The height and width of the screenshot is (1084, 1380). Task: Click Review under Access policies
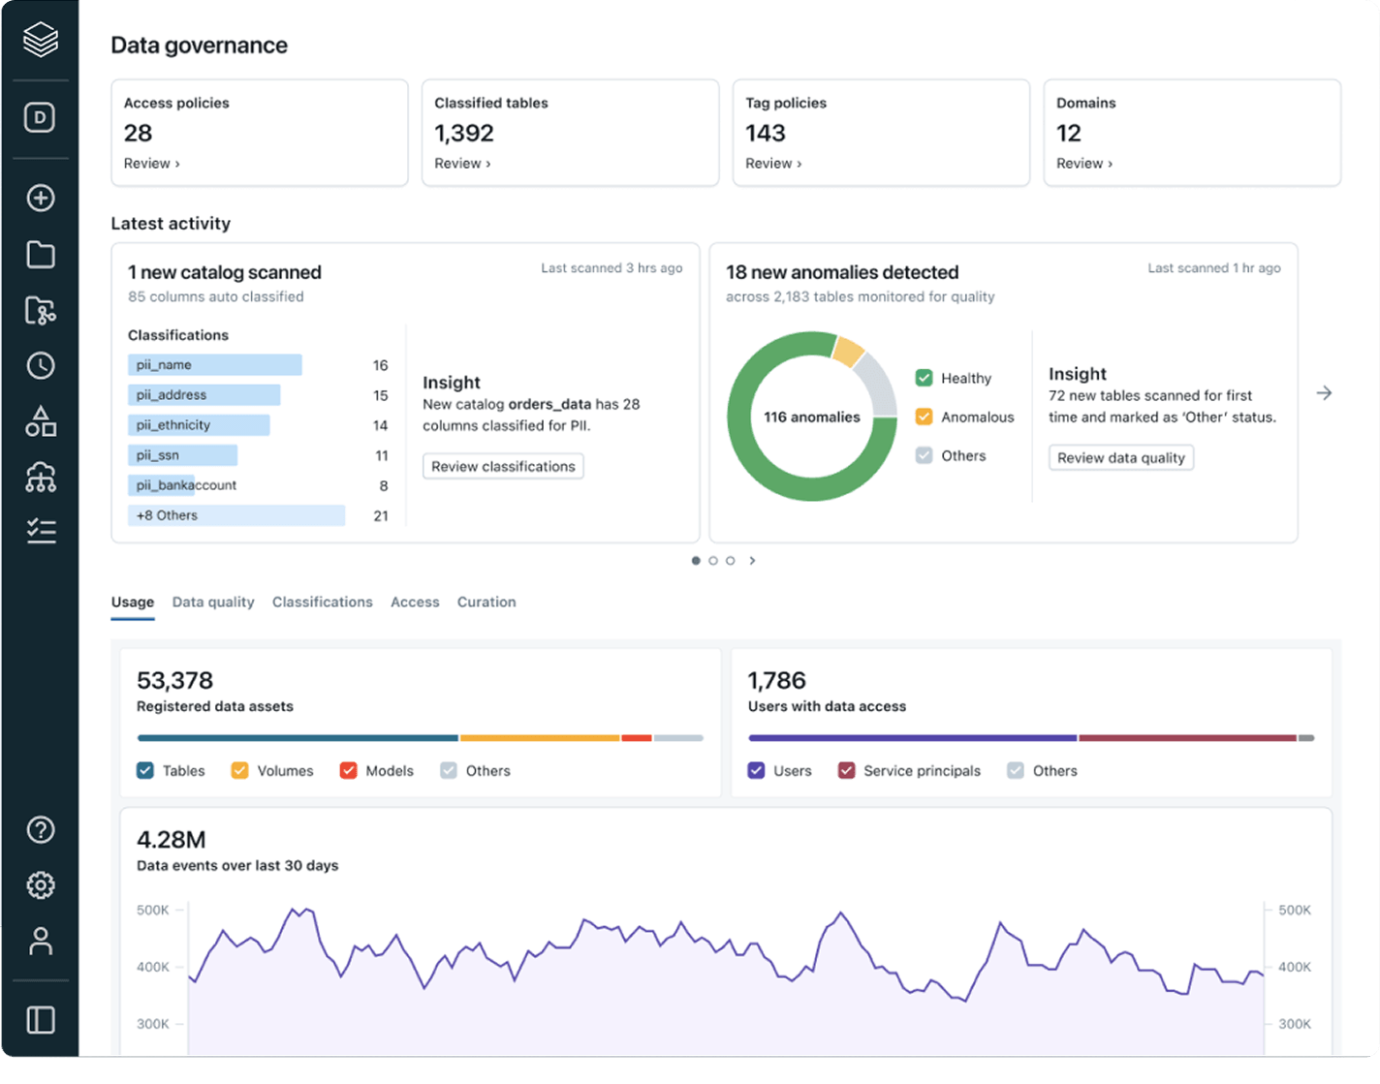pos(151,164)
